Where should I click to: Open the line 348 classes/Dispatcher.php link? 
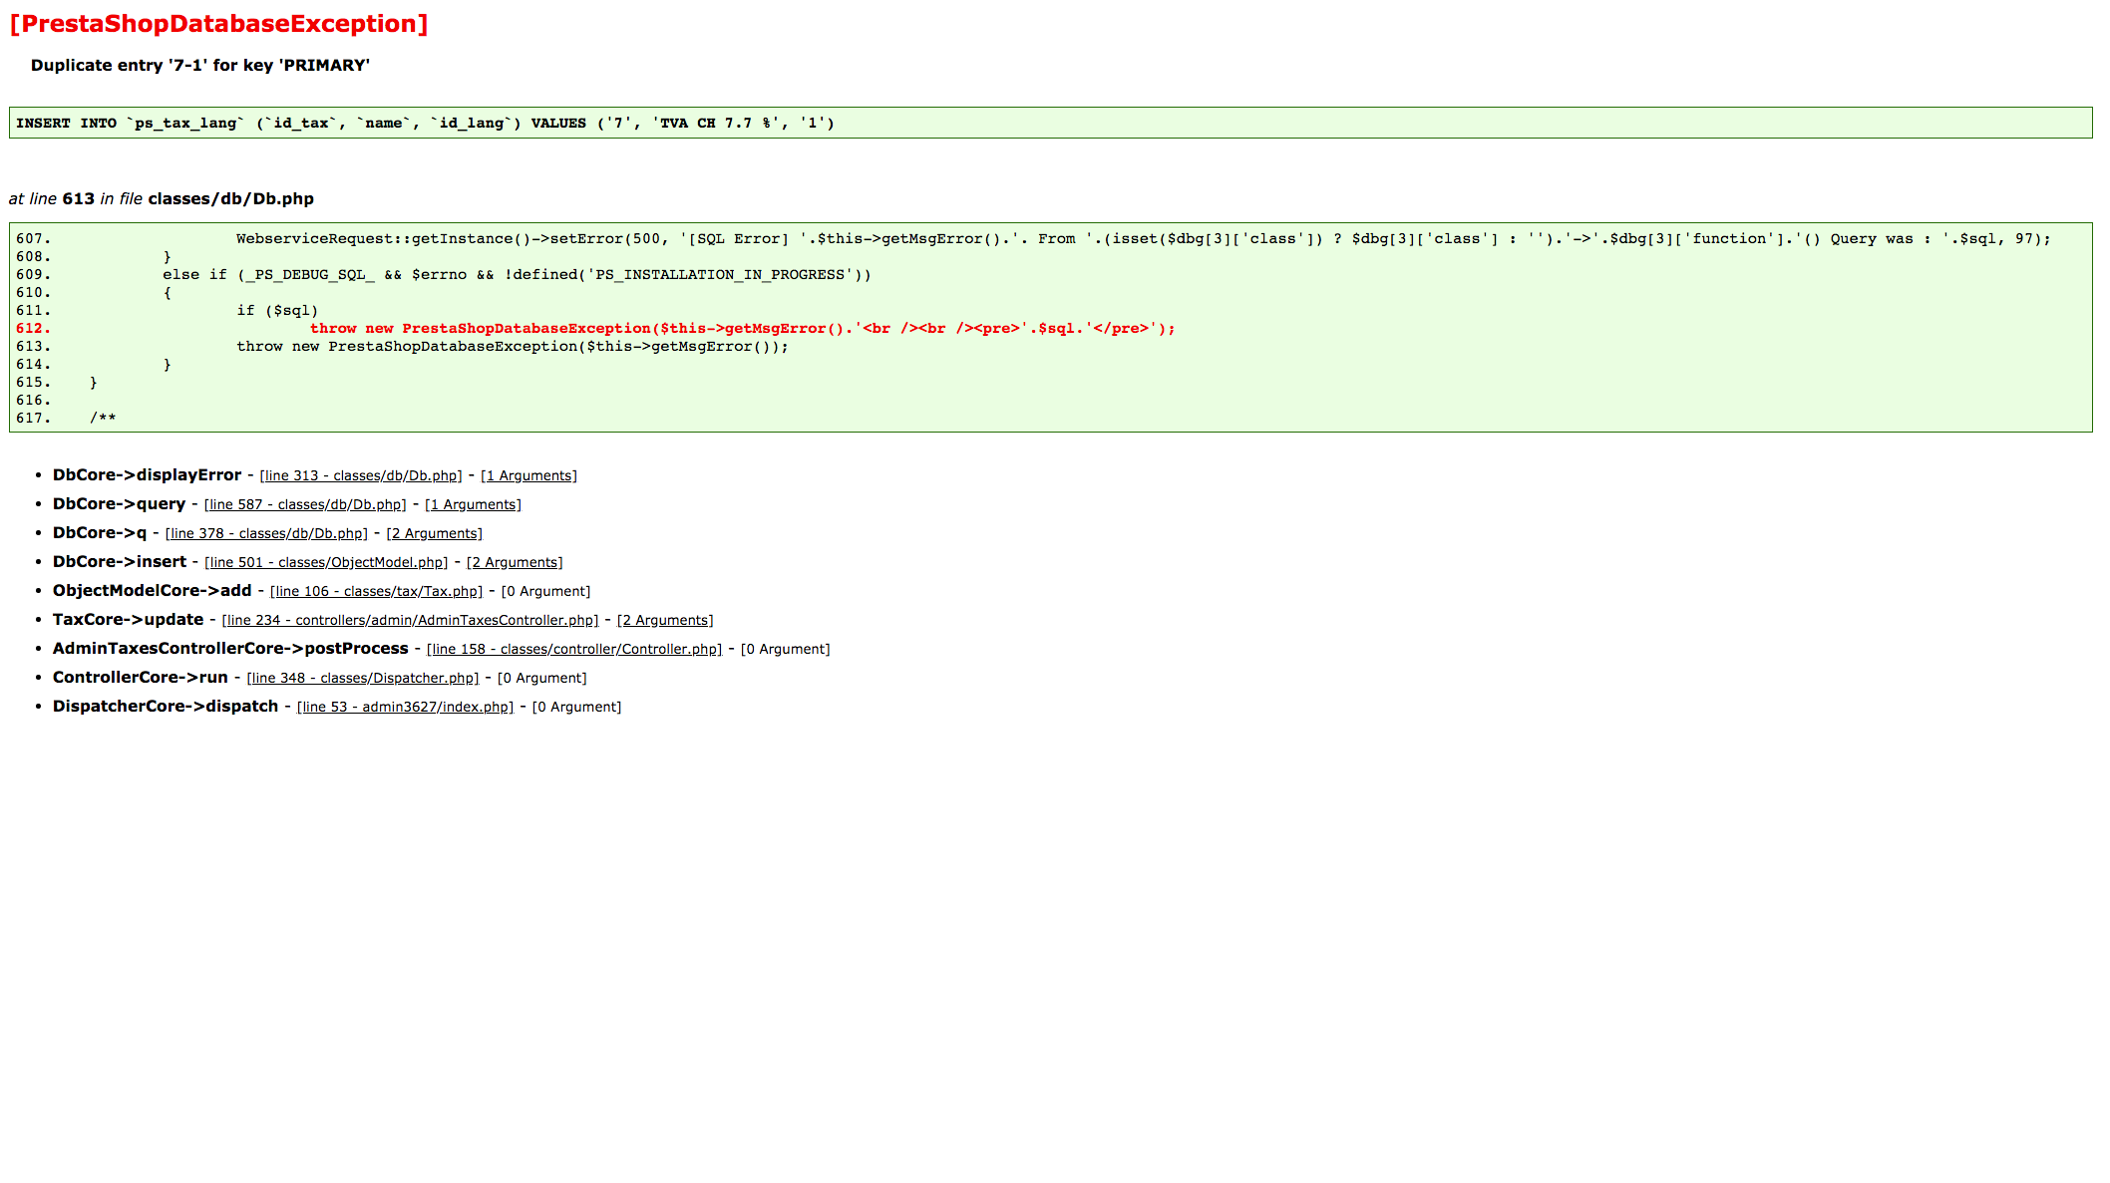click(363, 679)
